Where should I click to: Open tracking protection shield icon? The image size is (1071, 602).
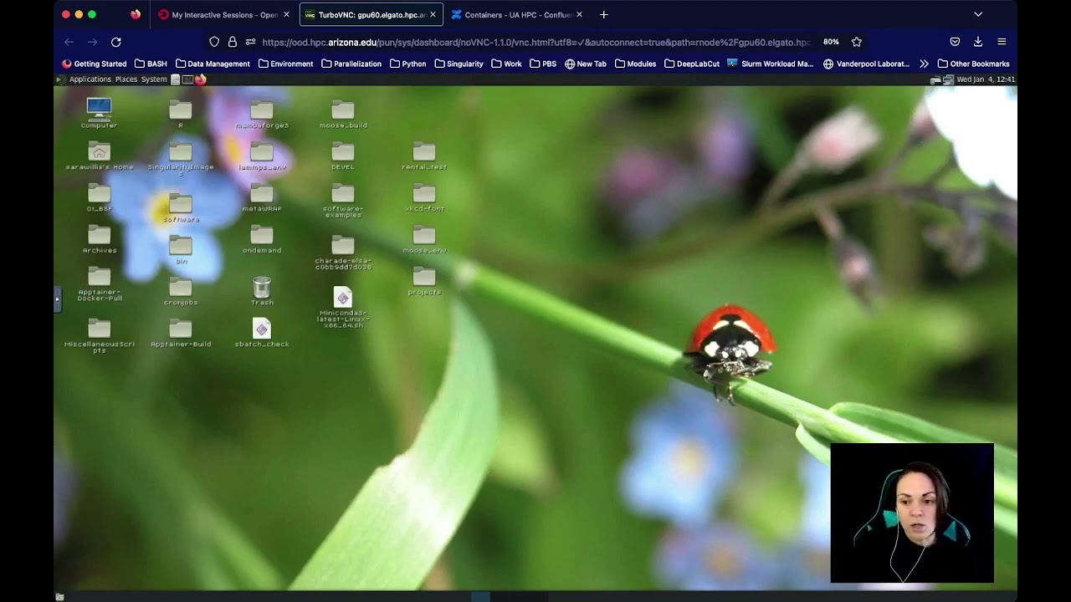click(x=214, y=42)
